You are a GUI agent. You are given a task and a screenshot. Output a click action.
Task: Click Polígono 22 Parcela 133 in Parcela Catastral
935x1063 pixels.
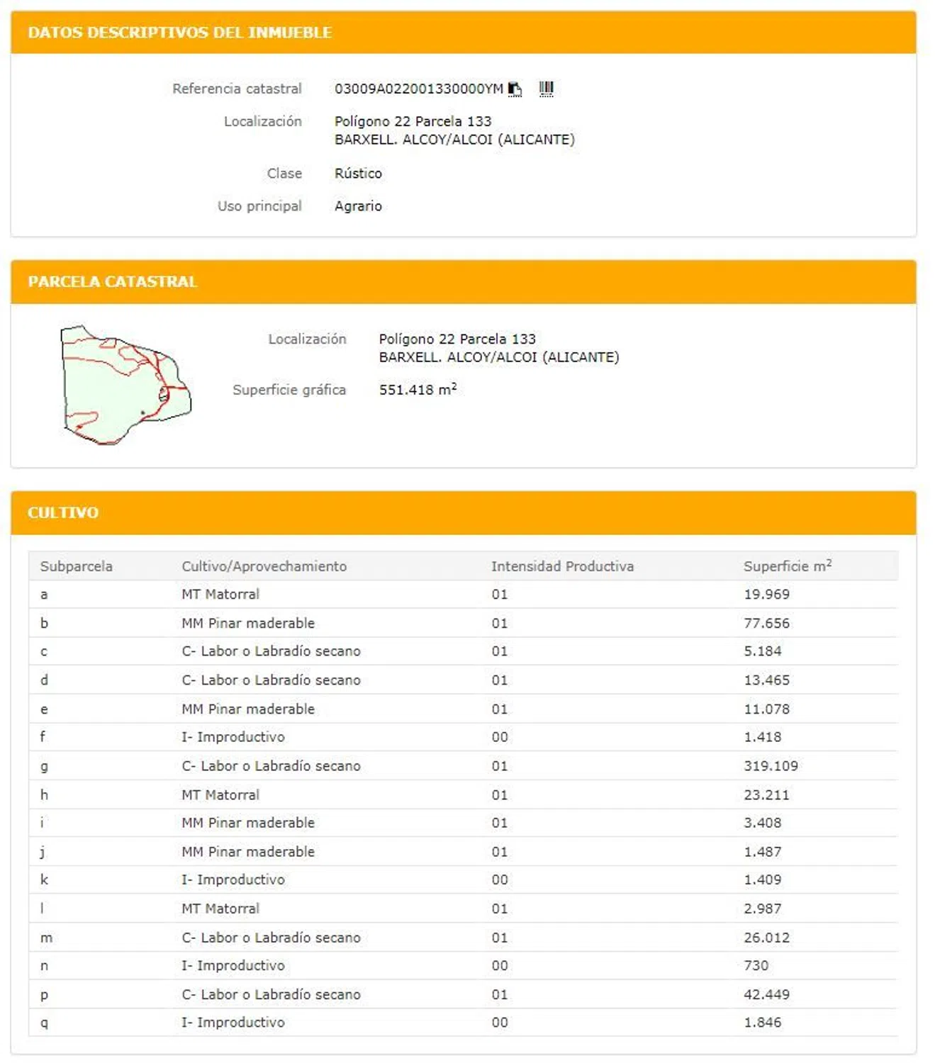tap(457, 339)
